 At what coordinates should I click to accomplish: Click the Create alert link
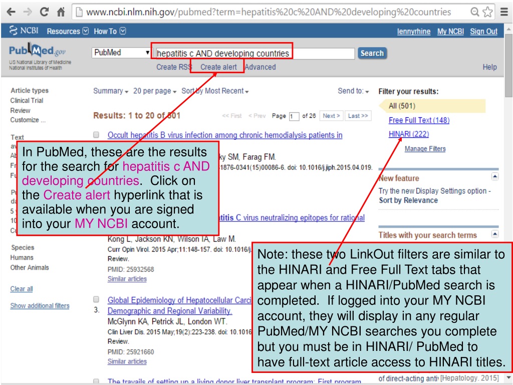point(218,67)
